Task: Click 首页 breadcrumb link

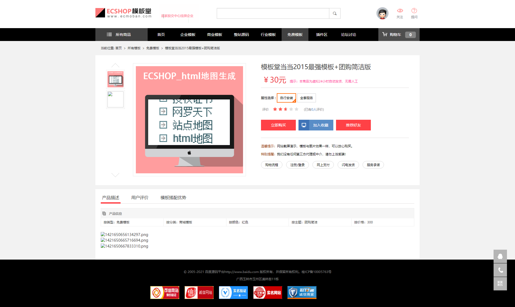Action: click(118, 48)
